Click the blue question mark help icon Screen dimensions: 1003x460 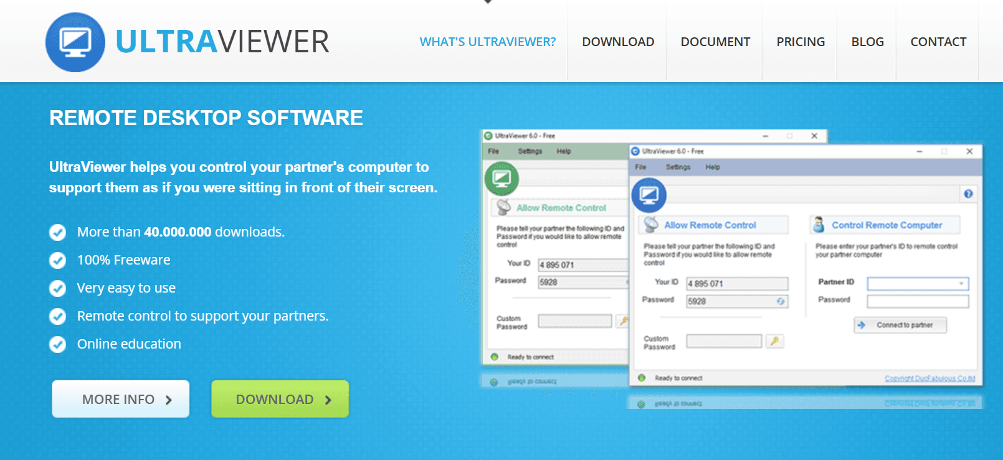click(968, 194)
